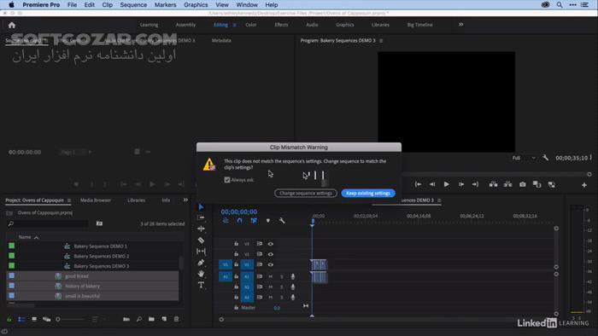Play in Program monitor
This screenshot has height=336, width=598.
[446, 184]
